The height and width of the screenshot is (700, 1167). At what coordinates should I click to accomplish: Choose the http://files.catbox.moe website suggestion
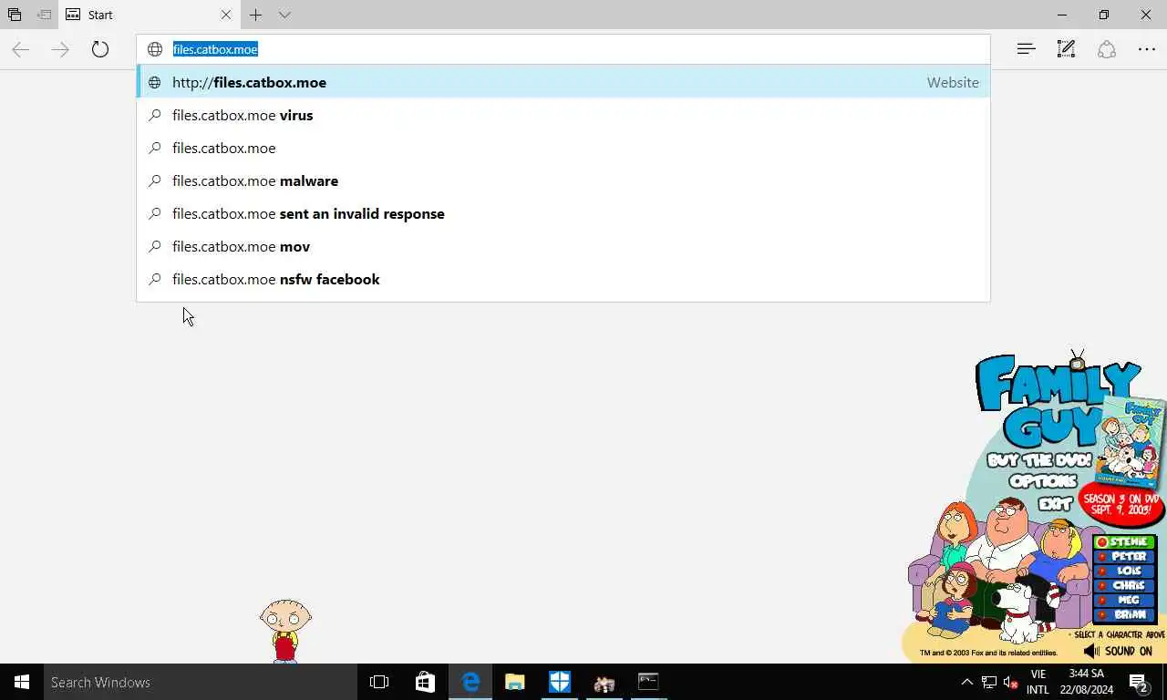563,82
